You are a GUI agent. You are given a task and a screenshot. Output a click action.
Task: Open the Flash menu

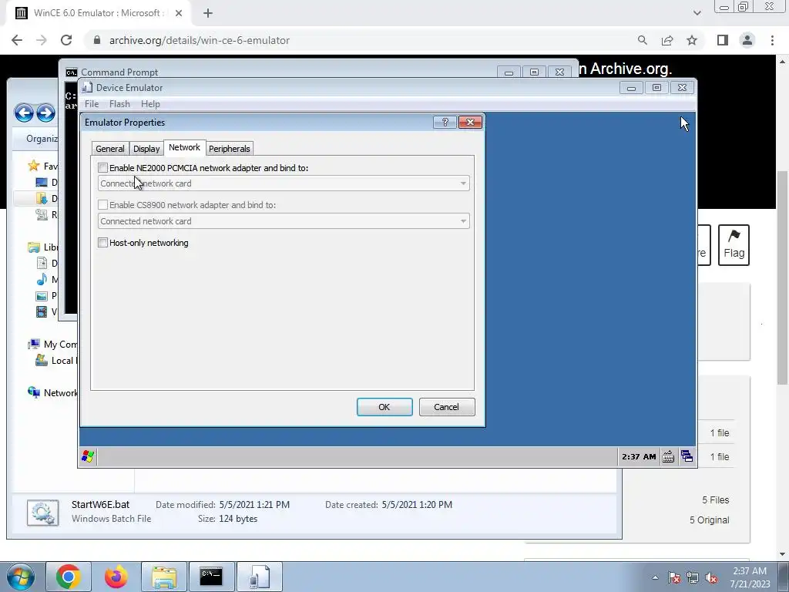point(119,104)
